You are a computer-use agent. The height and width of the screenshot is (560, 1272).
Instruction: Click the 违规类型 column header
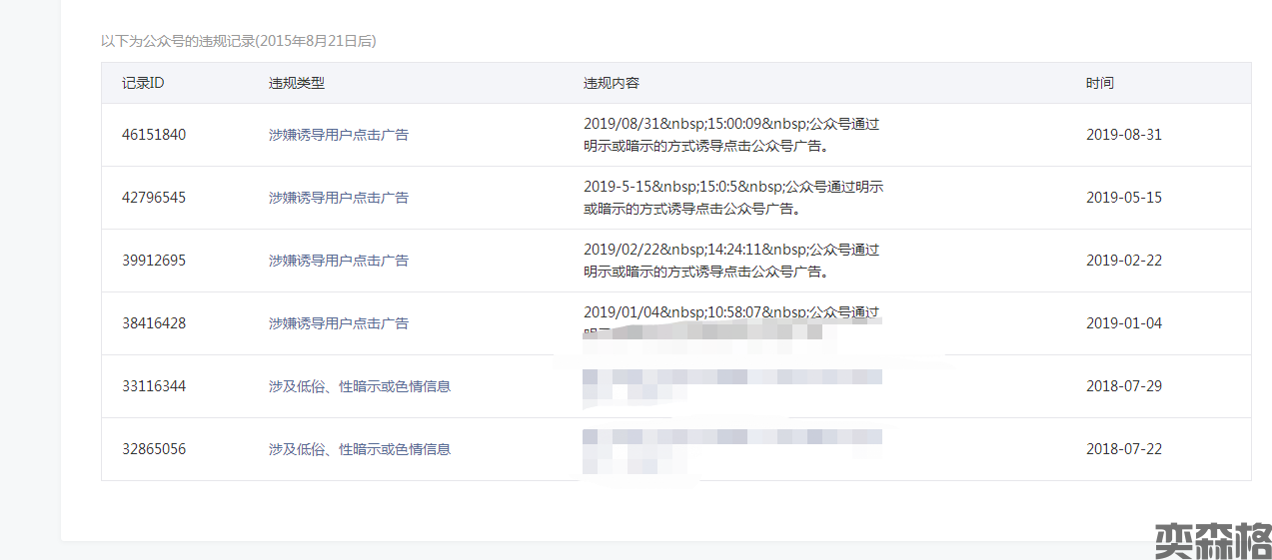(297, 83)
